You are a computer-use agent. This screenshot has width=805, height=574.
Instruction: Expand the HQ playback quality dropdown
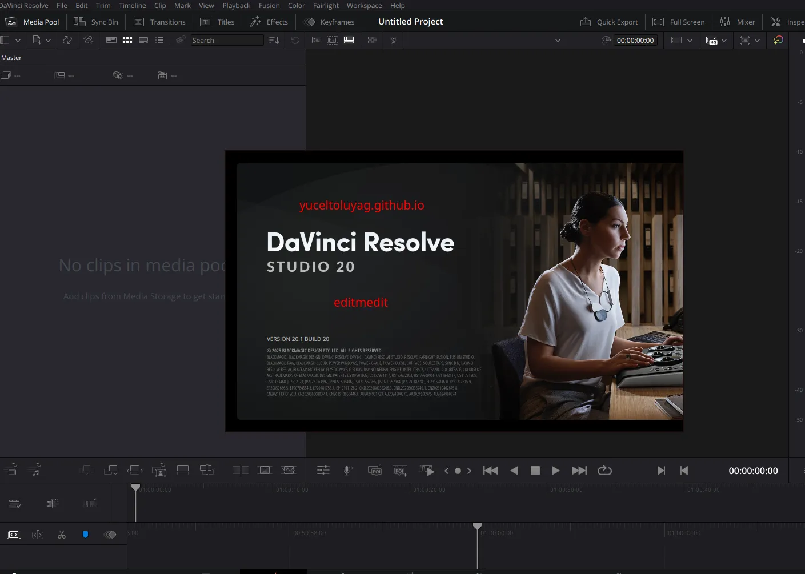[724, 41]
